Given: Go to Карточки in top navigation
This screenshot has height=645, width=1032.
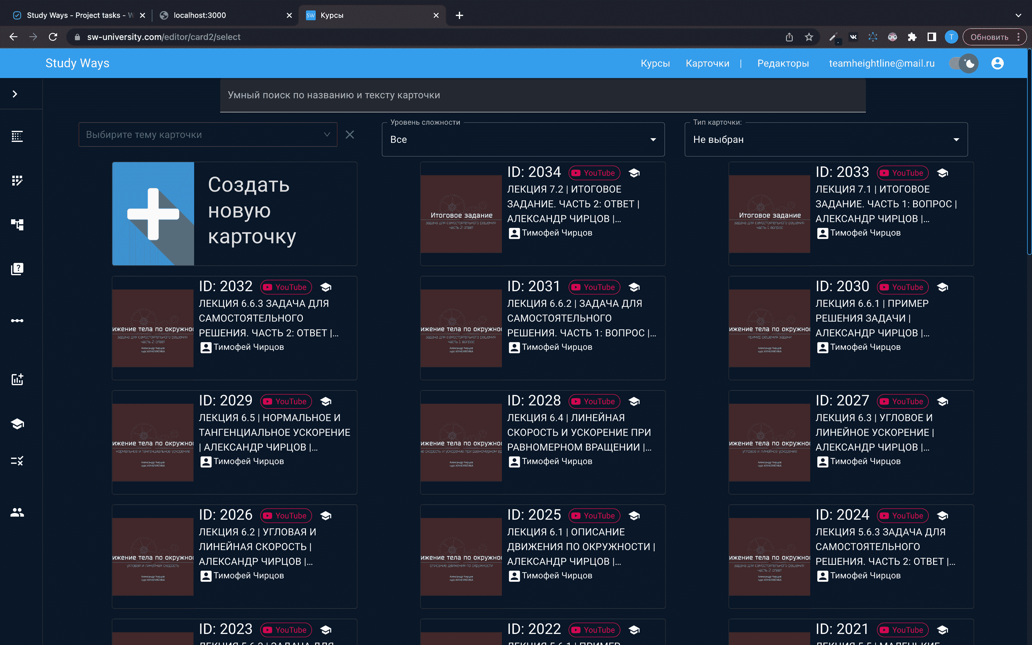Looking at the screenshot, I should (x=707, y=63).
